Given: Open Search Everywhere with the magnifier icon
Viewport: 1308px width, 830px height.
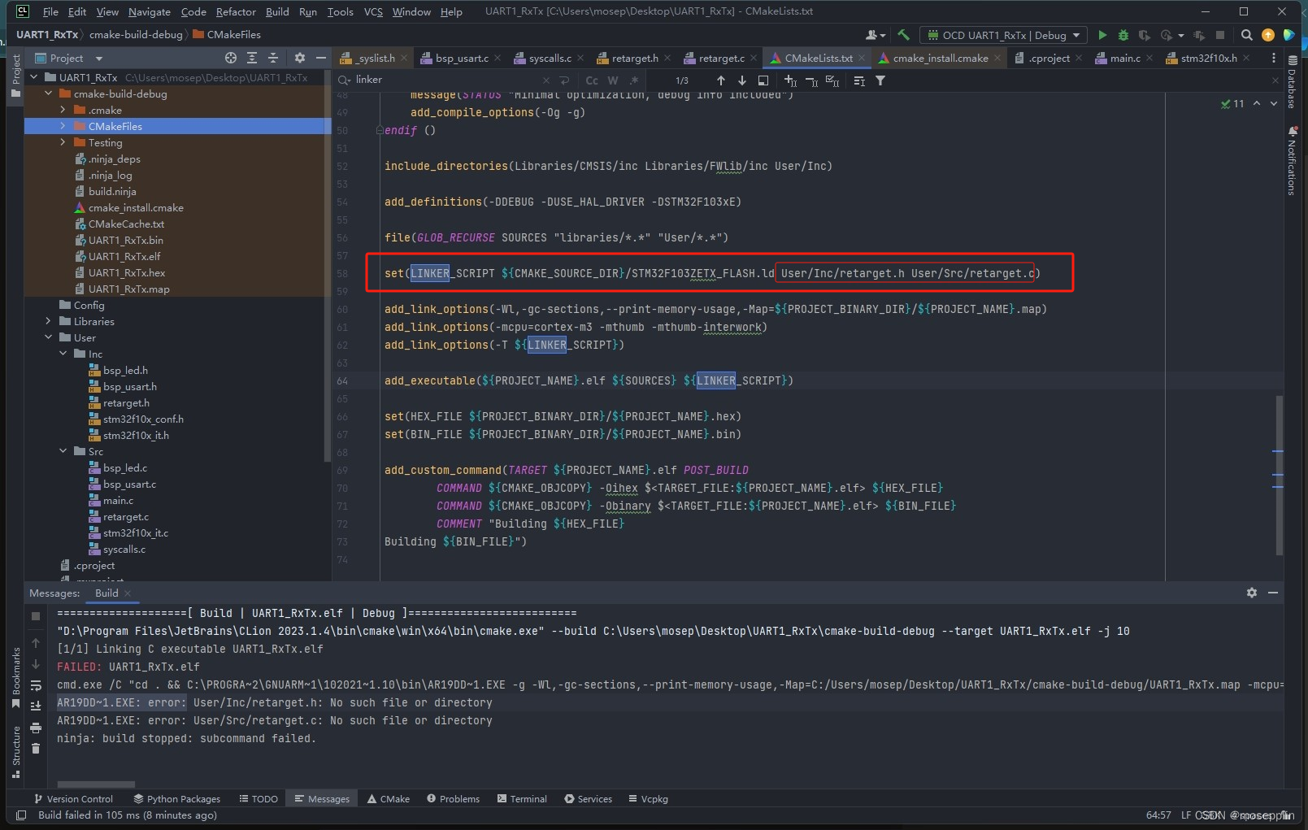Looking at the screenshot, I should (1246, 35).
